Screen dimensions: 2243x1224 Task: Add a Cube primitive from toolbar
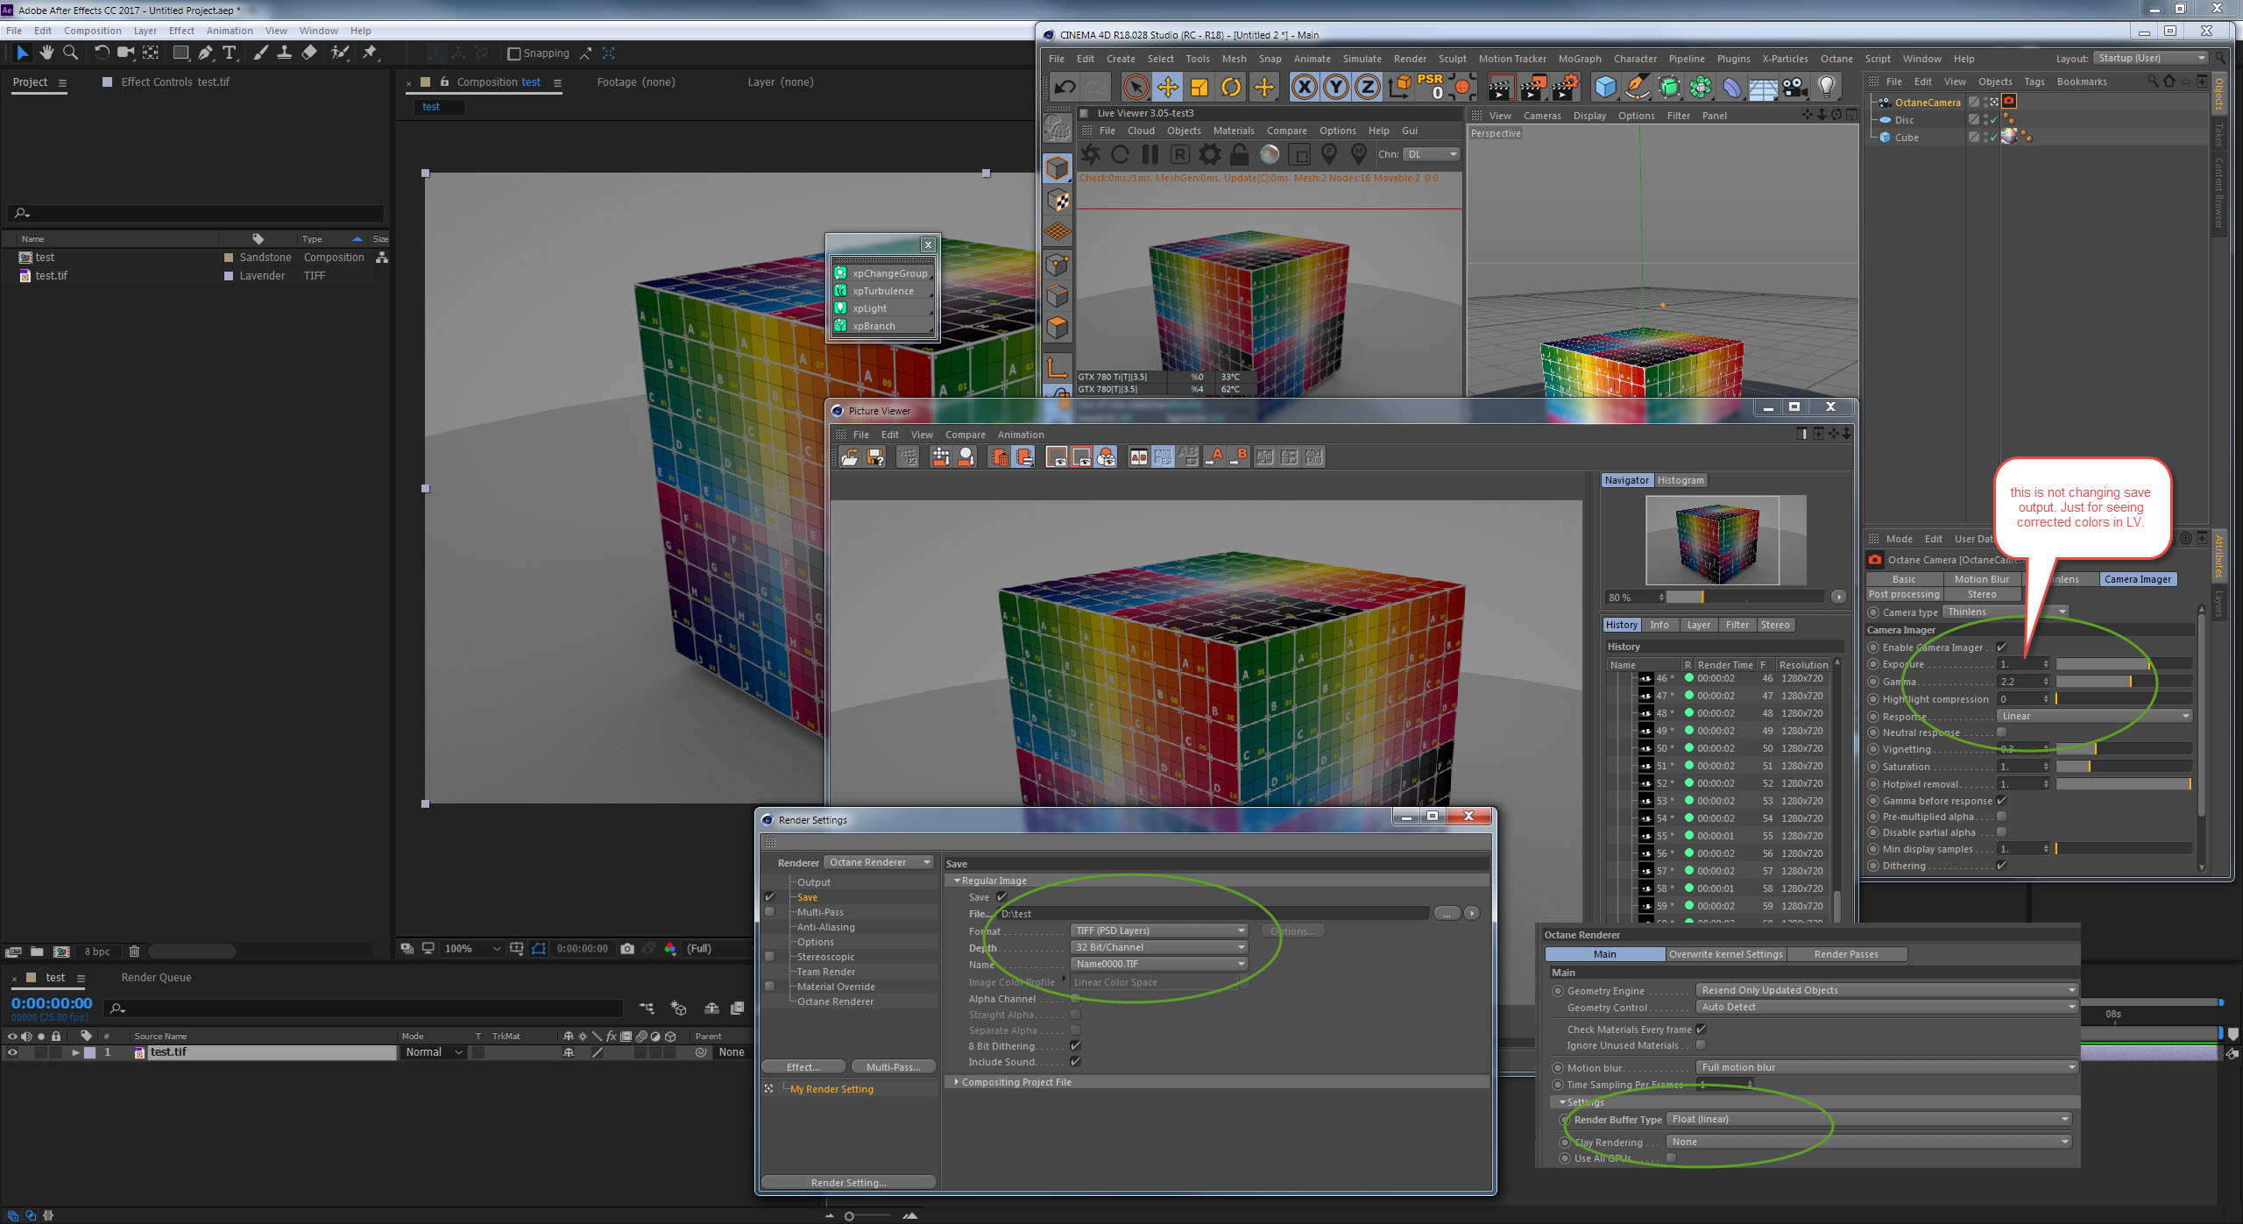click(x=1605, y=87)
